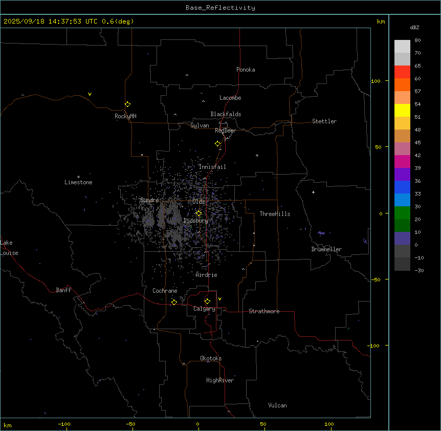This screenshot has width=441, height=431.
Task: Click the yellow diamond marker above RockyMH
Action: (x=127, y=104)
